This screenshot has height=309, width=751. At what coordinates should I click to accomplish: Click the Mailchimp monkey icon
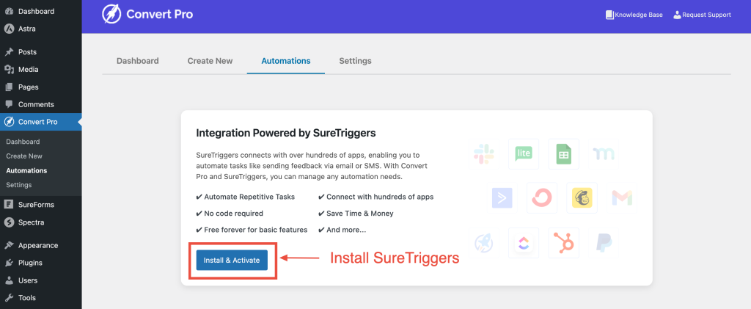(582, 197)
